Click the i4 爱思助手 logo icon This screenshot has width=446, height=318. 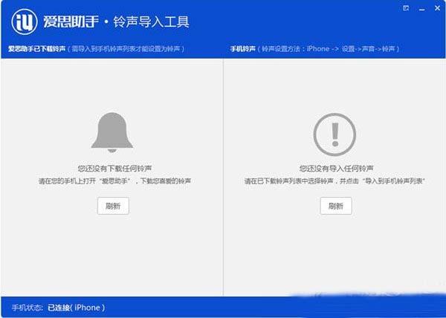pos(25,22)
